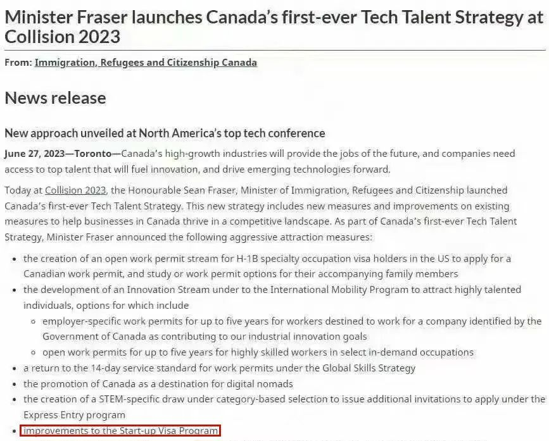Viewport: 549px width, 441px height.
Task: Click the News release heading
Action: click(55, 97)
